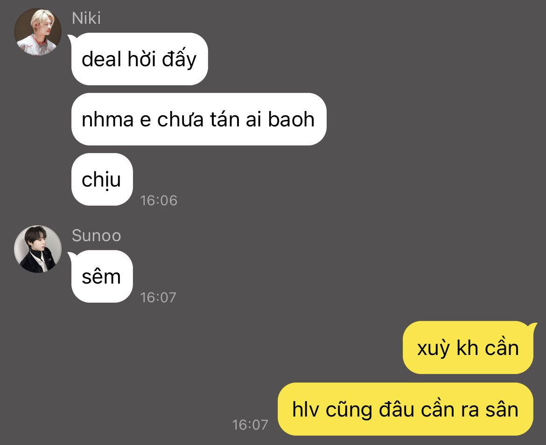Image resolution: width=546 pixels, height=445 pixels.
Task: Tap the sender name Niki
Action: point(86,18)
